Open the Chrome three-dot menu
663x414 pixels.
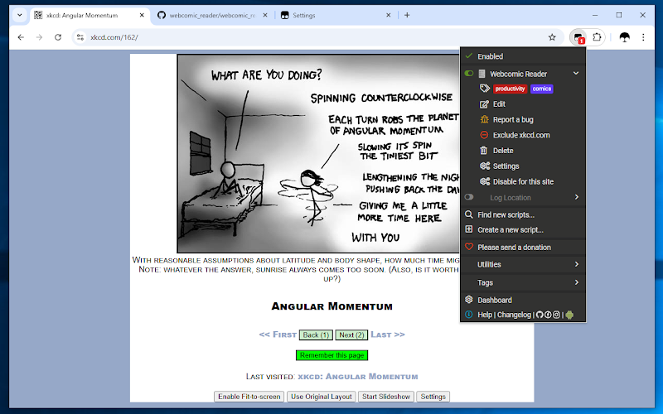coord(643,37)
